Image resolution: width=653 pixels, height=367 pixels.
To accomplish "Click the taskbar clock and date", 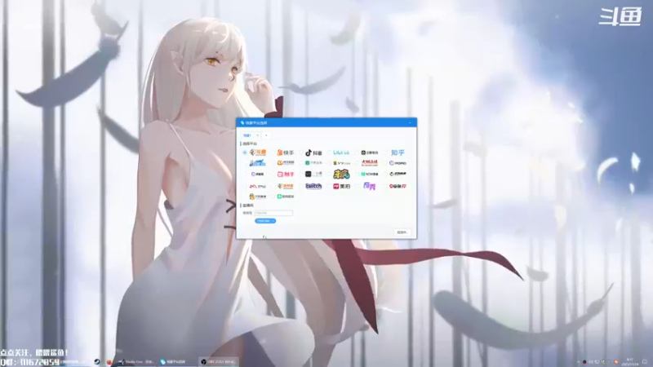I will click(630, 361).
